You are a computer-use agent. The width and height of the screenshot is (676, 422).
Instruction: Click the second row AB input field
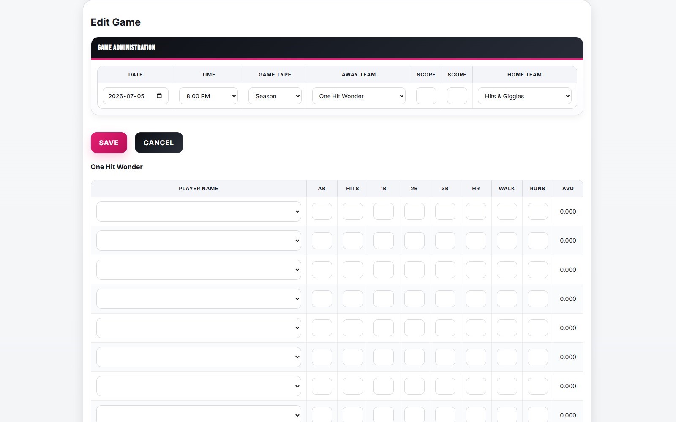(322, 241)
